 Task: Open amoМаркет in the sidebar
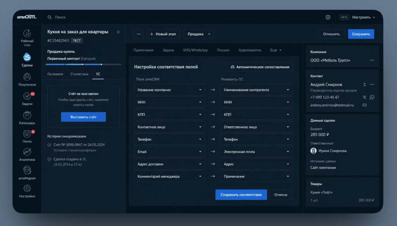pos(27,173)
